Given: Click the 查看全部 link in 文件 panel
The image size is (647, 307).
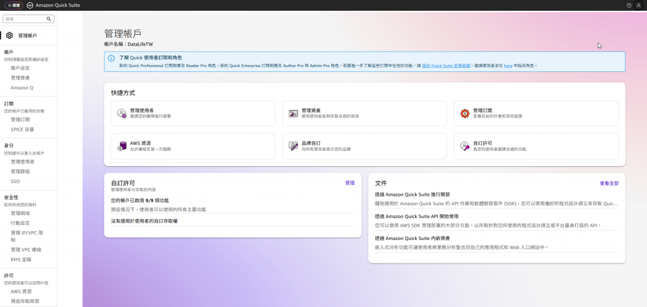Looking at the screenshot, I should coord(609,183).
